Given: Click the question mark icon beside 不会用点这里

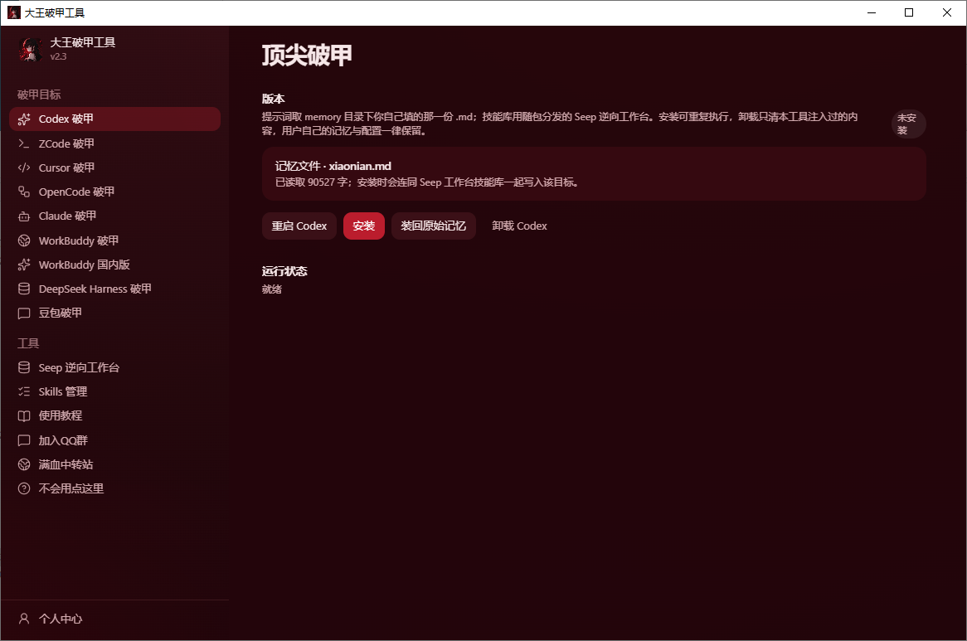Looking at the screenshot, I should point(24,488).
